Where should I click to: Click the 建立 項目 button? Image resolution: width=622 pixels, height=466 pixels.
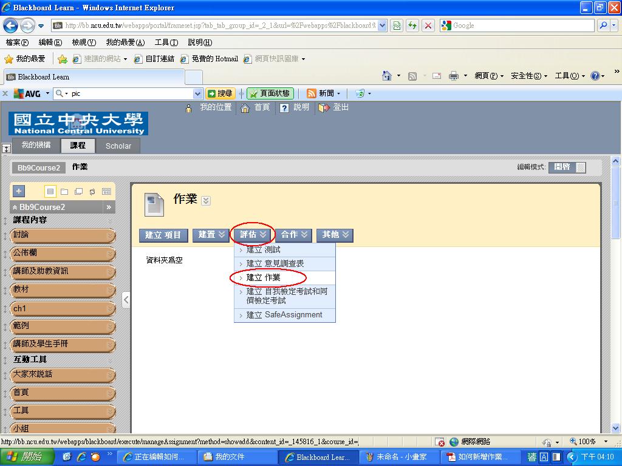[x=163, y=235]
